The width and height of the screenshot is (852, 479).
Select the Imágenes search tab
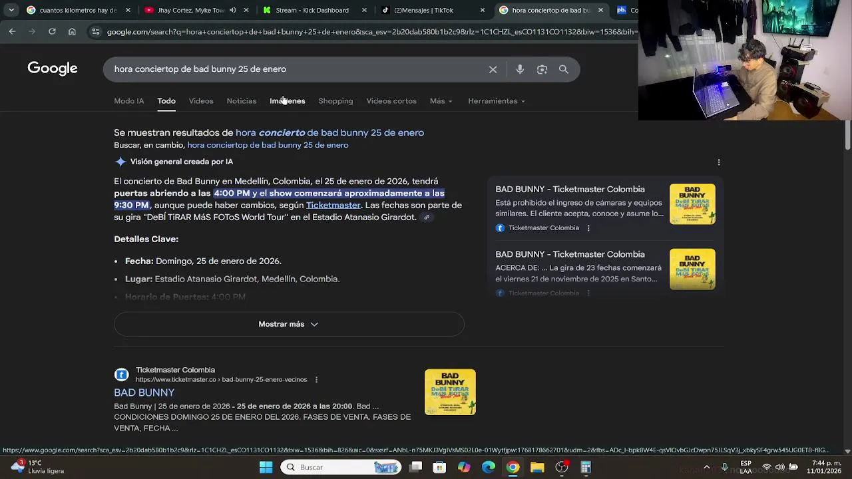[287, 101]
